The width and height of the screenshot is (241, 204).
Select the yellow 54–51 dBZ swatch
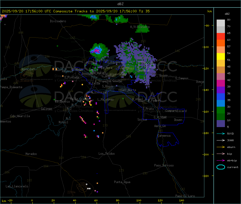coord(221,57)
